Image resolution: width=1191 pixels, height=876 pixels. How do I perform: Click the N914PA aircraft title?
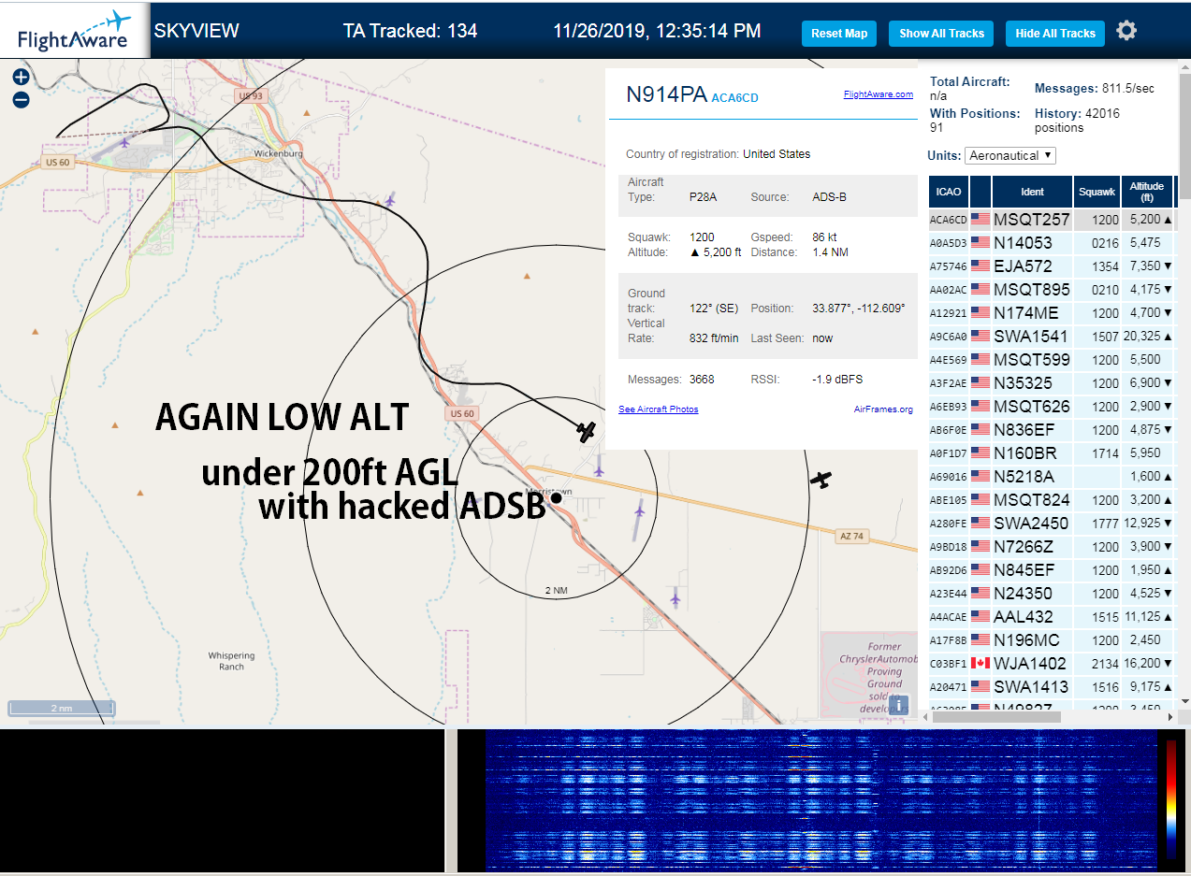(x=666, y=94)
